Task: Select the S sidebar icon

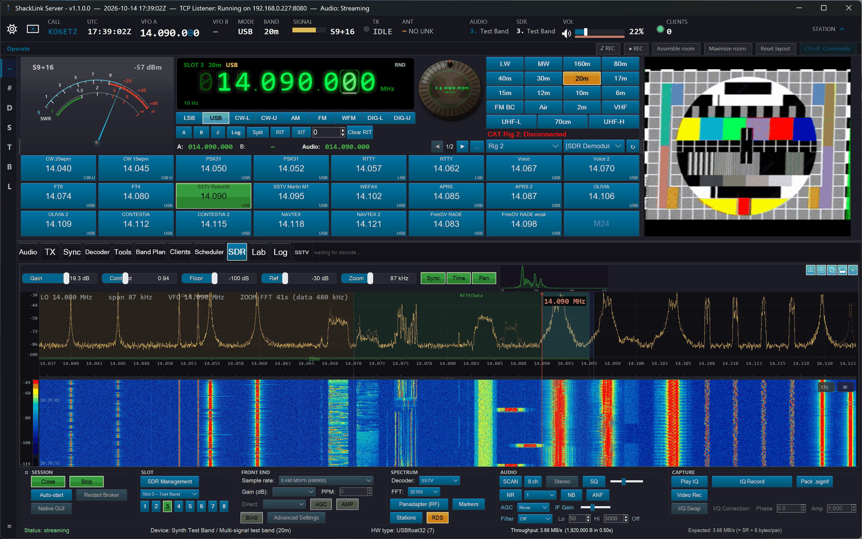Action: point(9,128)
